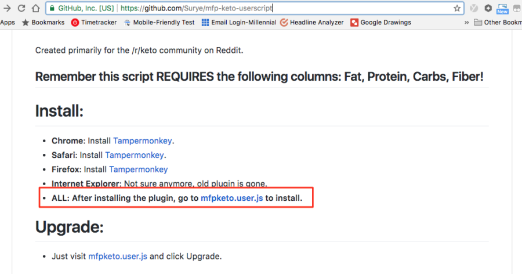Viewport: 522px width, 274px height.
Task: Open Headline Analyzer bookmark
Action: tap(312, 22)
